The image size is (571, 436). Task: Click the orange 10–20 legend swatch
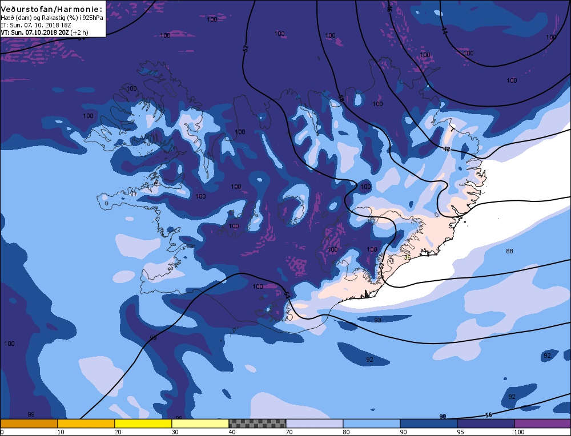(86, 423)
